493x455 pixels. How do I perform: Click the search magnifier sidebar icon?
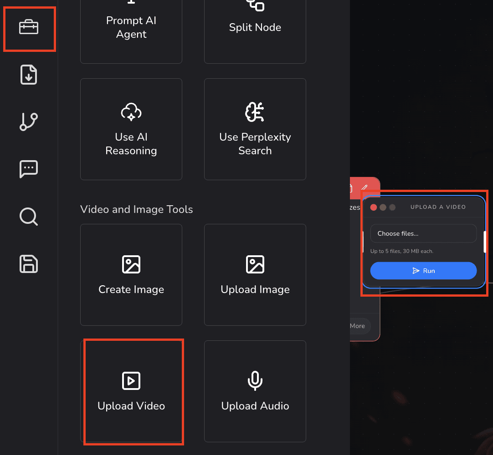[x=29, y=217]
